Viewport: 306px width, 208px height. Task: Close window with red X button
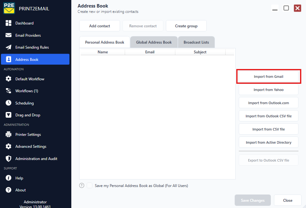[298, 8]
